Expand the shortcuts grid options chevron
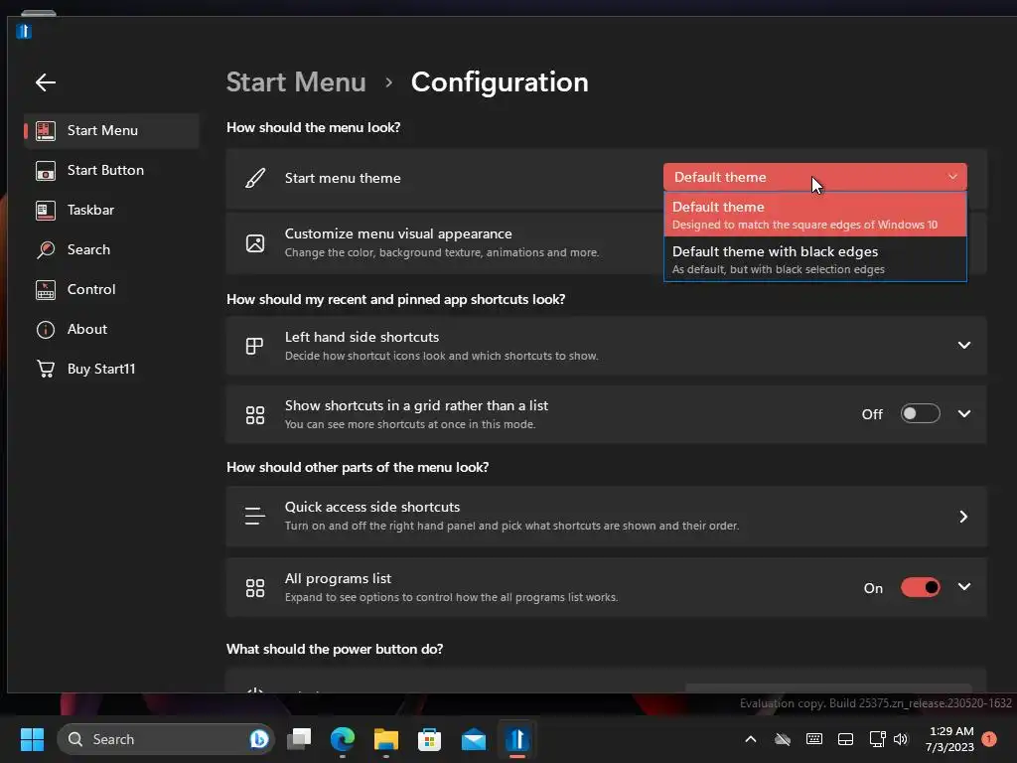This screenshot has width=1017, height=763. (963, 414)
